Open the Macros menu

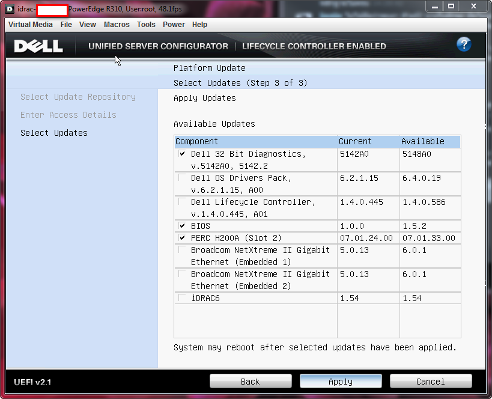tap(117, 25)
